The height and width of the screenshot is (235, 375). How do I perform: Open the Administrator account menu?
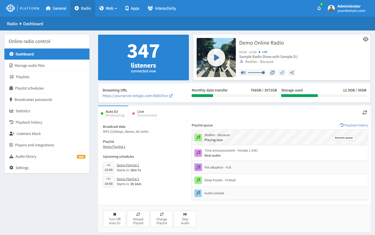[347, 8]
